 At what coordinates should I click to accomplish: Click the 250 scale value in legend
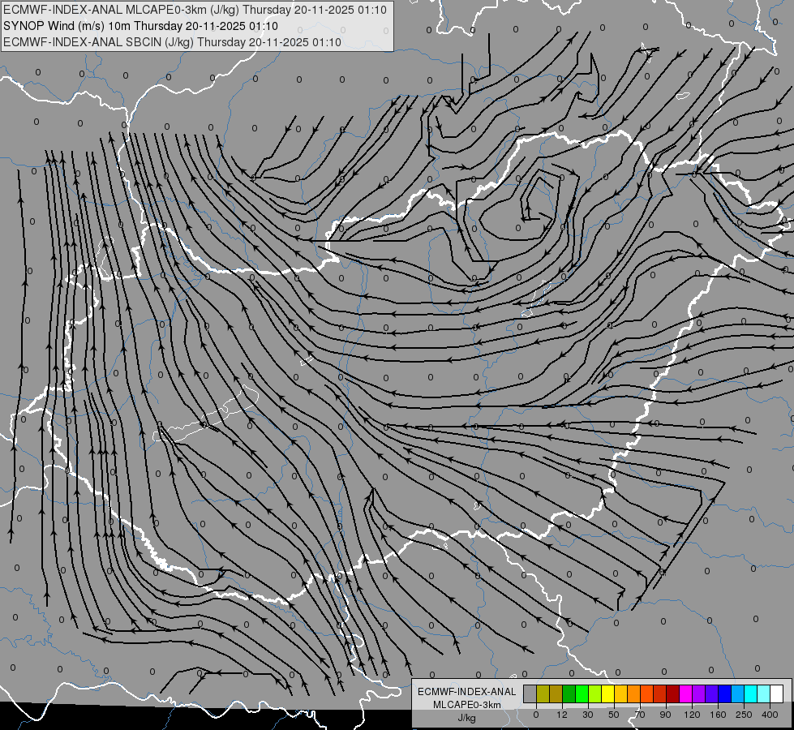(744, 715)
